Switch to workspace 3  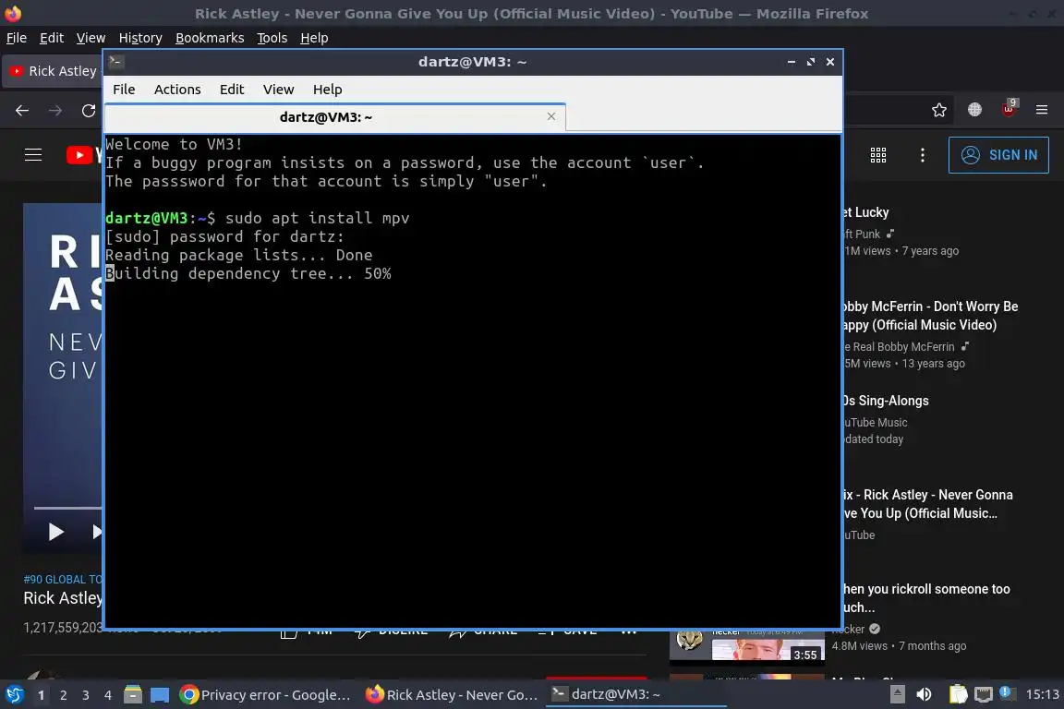pos(86,695)
